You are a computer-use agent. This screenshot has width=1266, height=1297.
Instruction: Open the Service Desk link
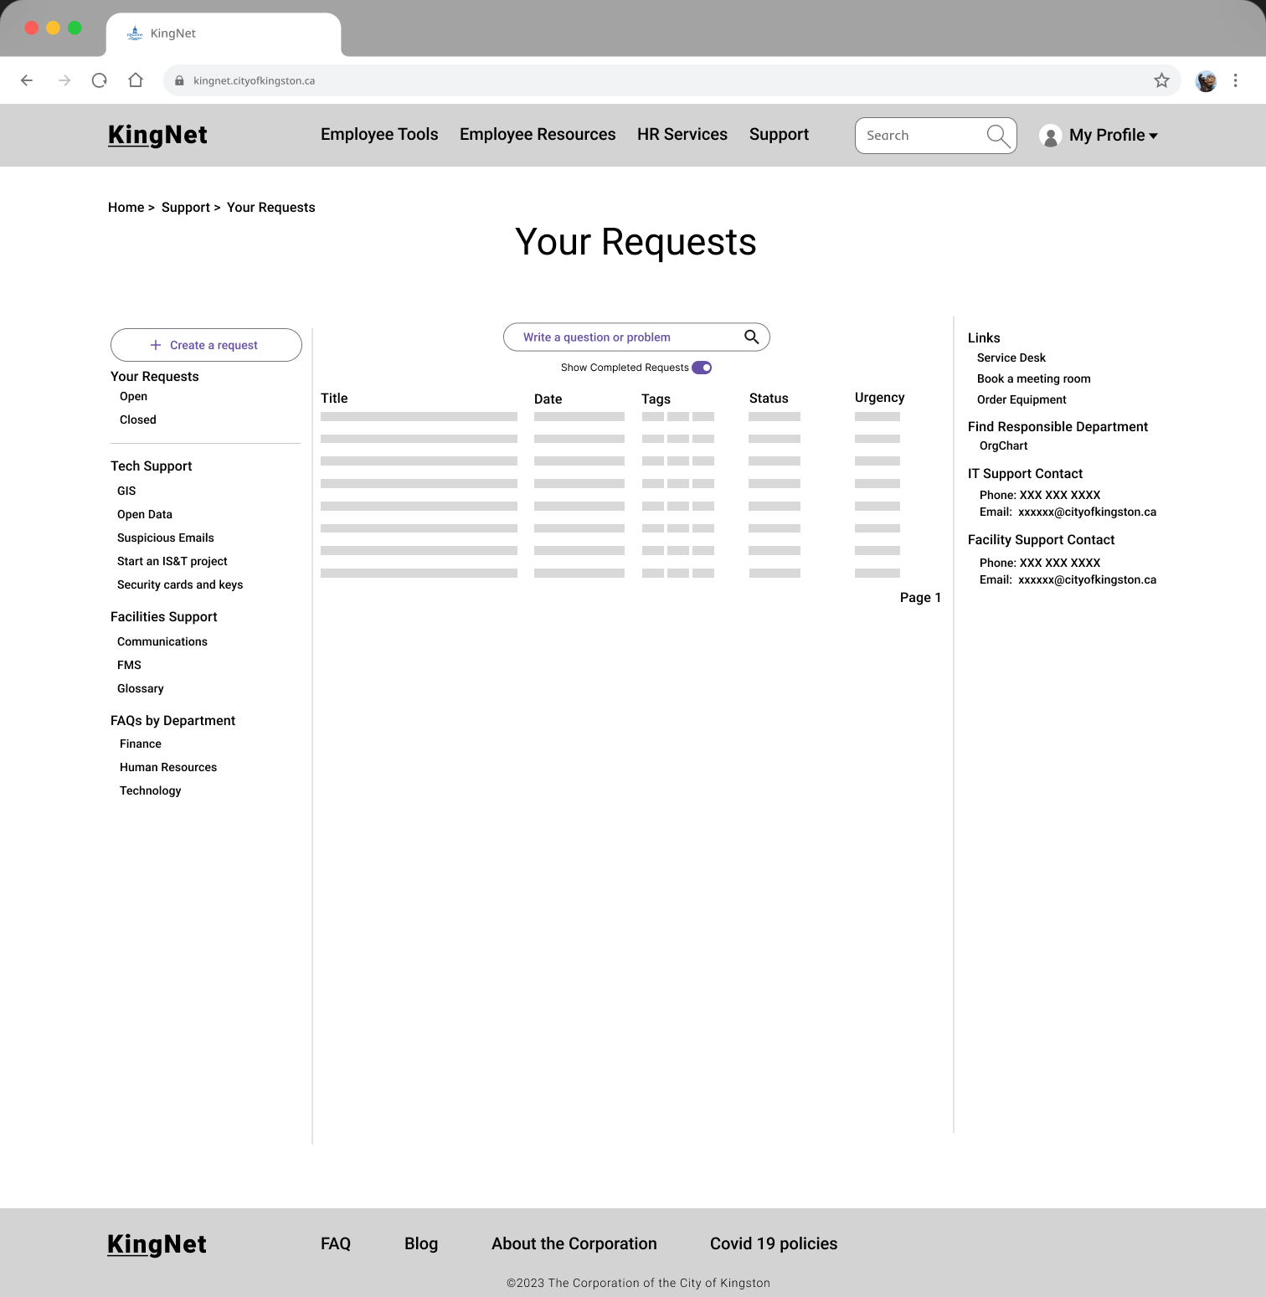tap(1011, 358)
